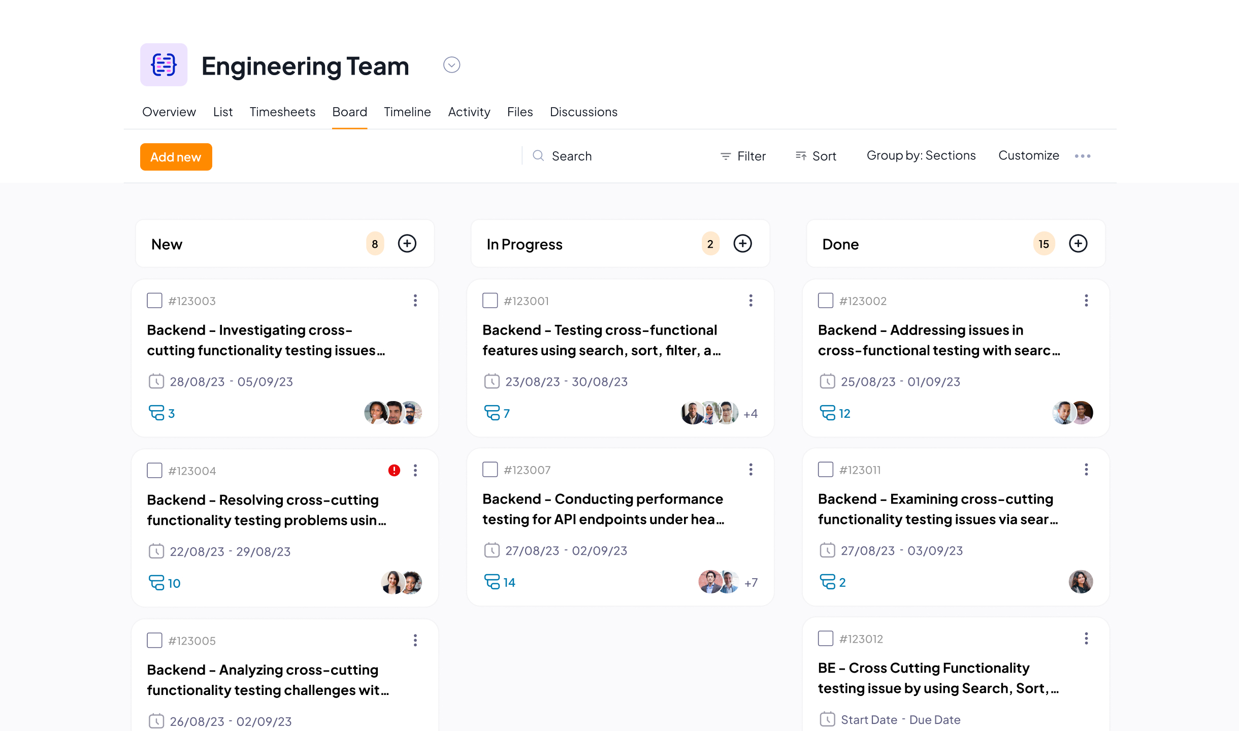The height and width of the screenshot is (731, 1239).
Task: Click the three-dot menu on #123007
Action: coord(750,470)
